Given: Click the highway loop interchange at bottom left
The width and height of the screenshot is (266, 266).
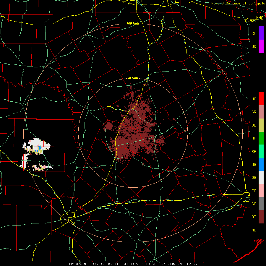Looking at the screenshot, I should [68, 218].
